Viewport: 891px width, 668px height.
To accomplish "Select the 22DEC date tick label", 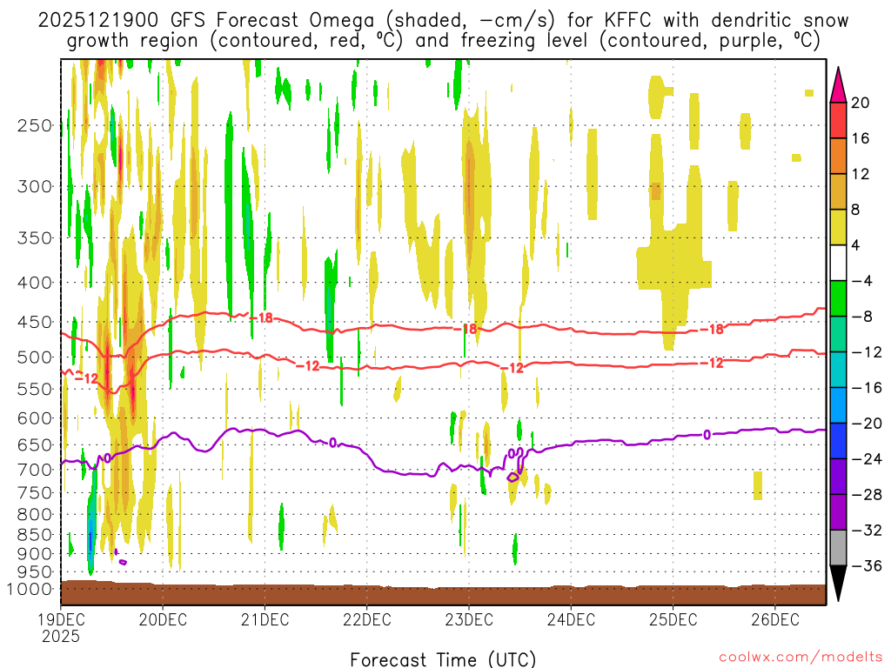I will point(367,619).
